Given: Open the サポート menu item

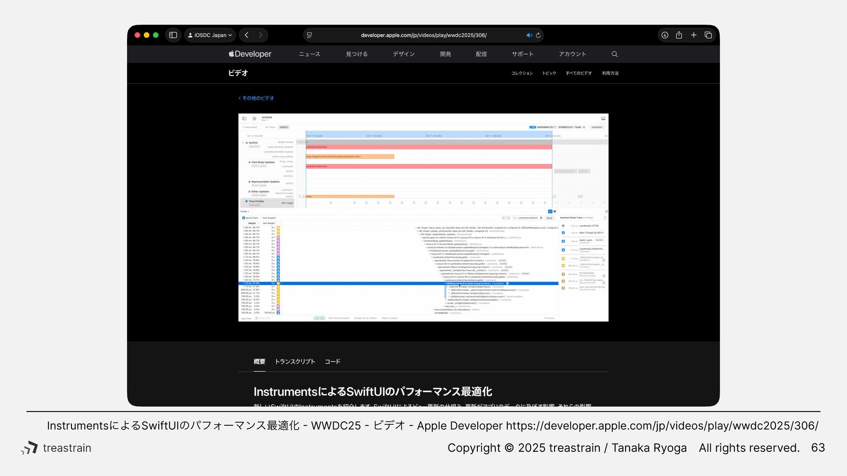Looking at the screenshot, I should tap(523, 54).
